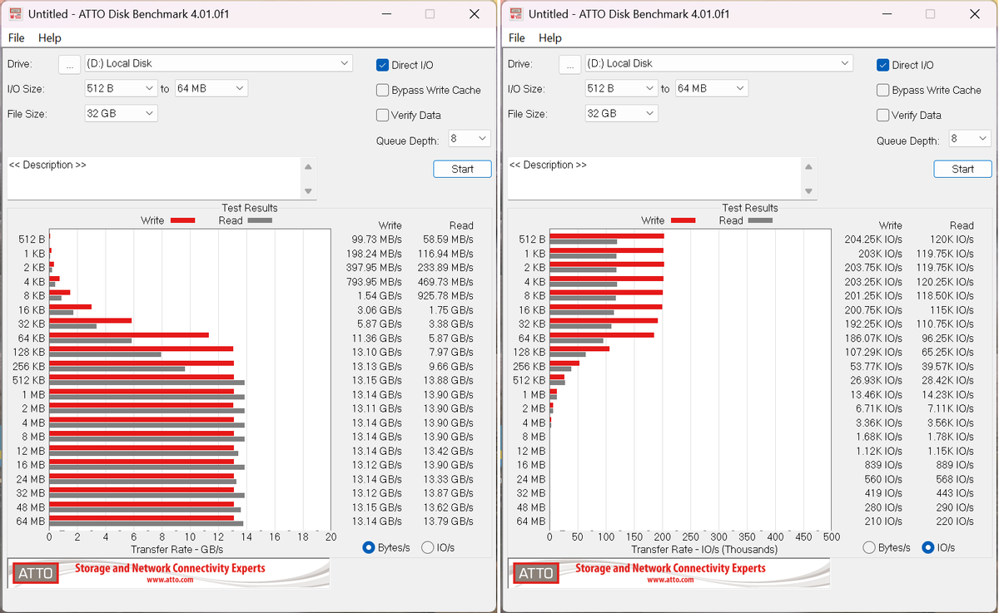This screenshot has width=999, height=613.
Task: Click the "793.95 MB/s" write value
Action: coord(374,282)
